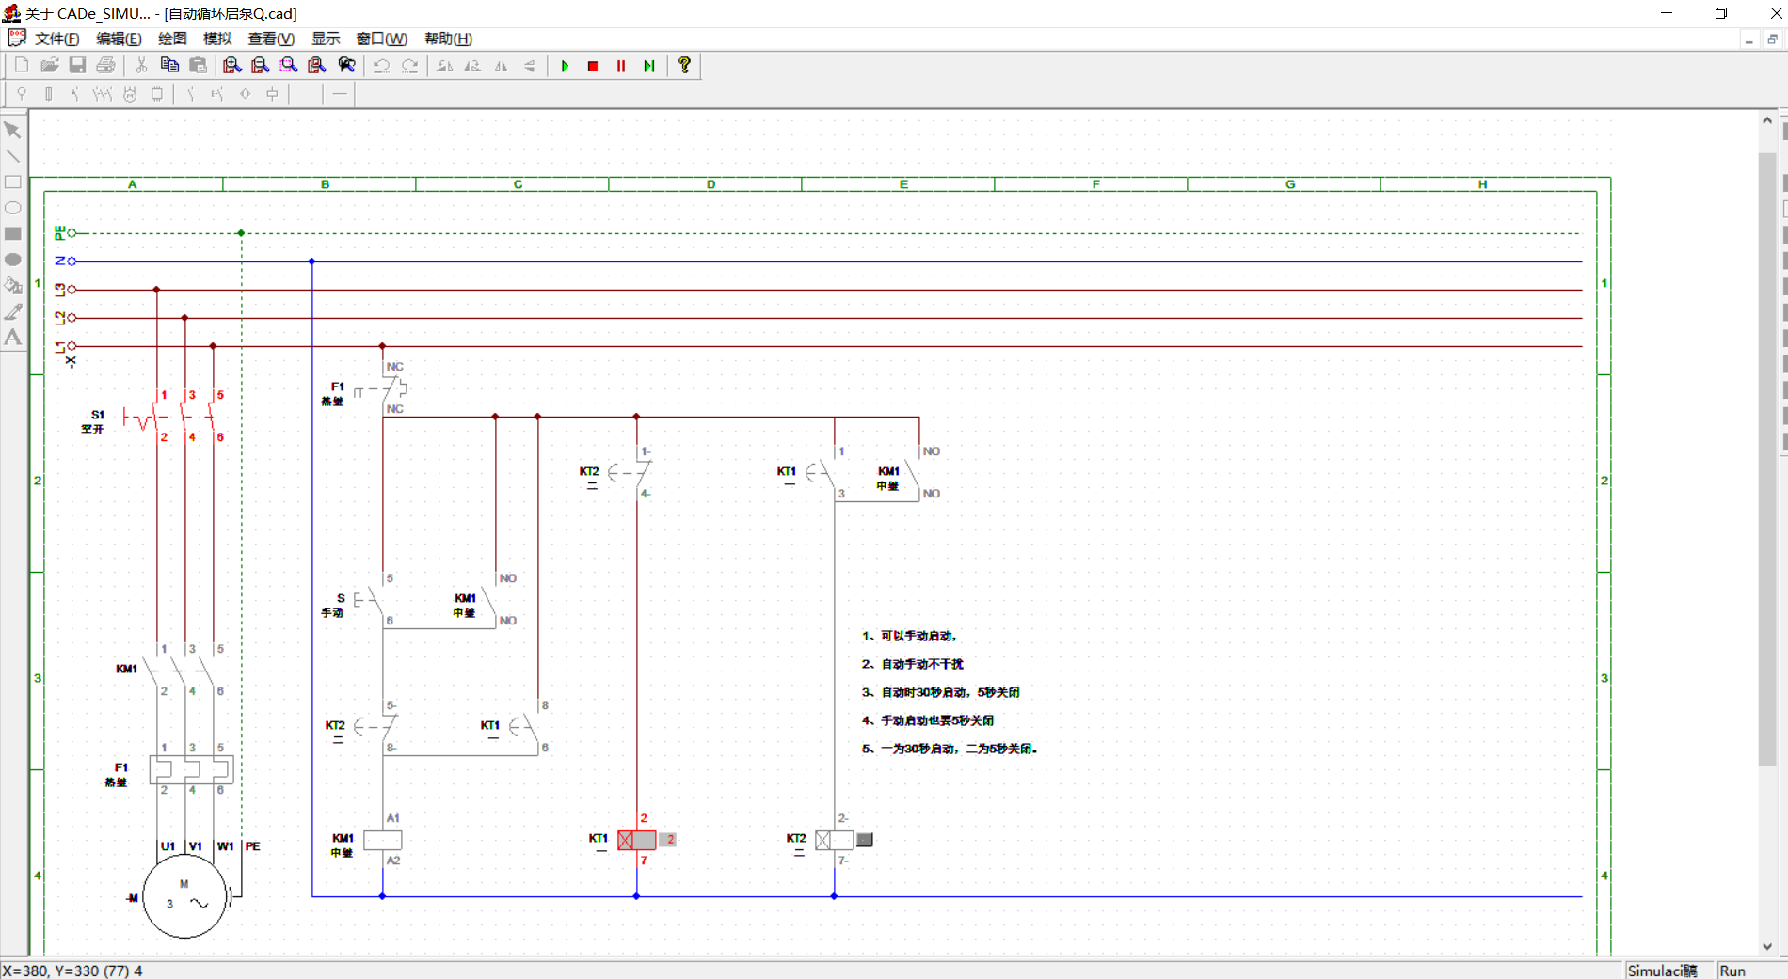The height and width of the screenshot is (979, 1788).
Task: Cut with the scissors toolbar icon
Action: [x=141, y=65]
